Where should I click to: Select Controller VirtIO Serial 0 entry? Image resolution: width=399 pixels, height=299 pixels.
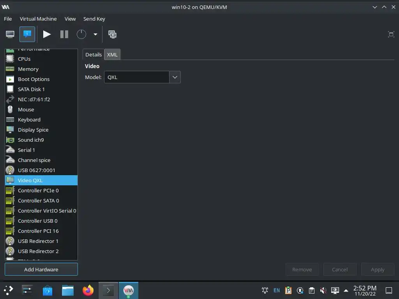coord(41,211)
